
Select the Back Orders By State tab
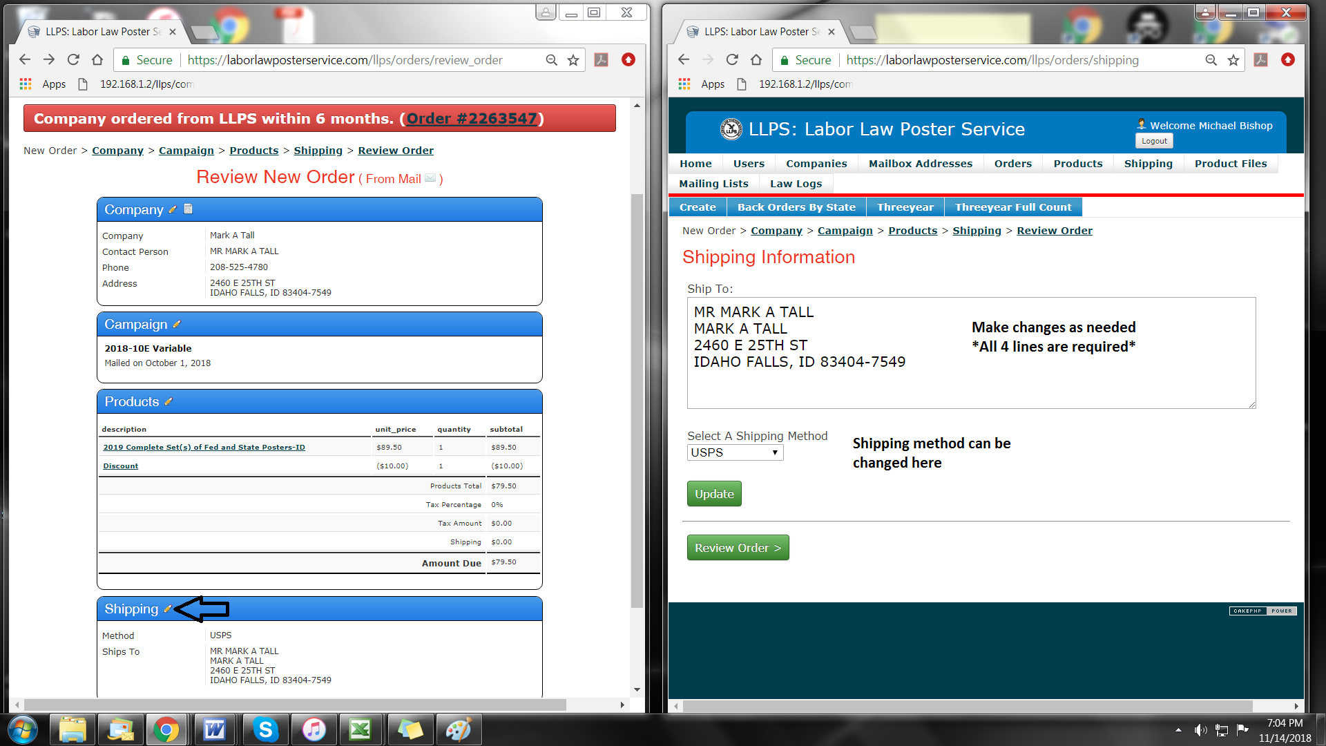pyautogui.click(x=796, y=207)
